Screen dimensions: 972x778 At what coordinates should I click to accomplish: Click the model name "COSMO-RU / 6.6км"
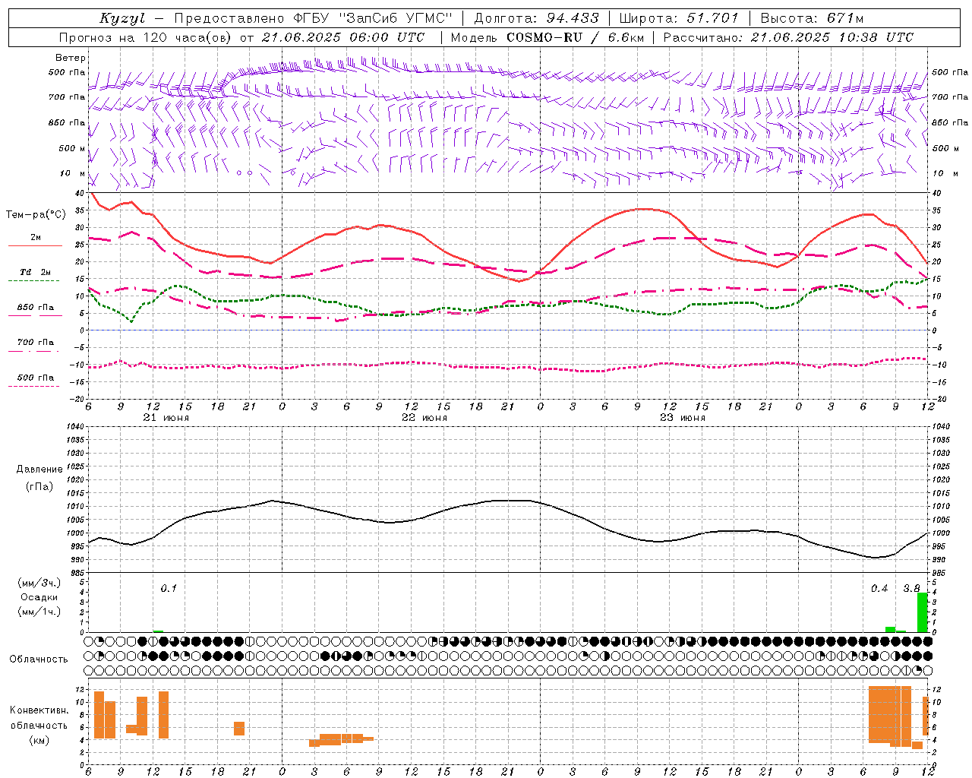pyautogui.click(x=575, y=37)
